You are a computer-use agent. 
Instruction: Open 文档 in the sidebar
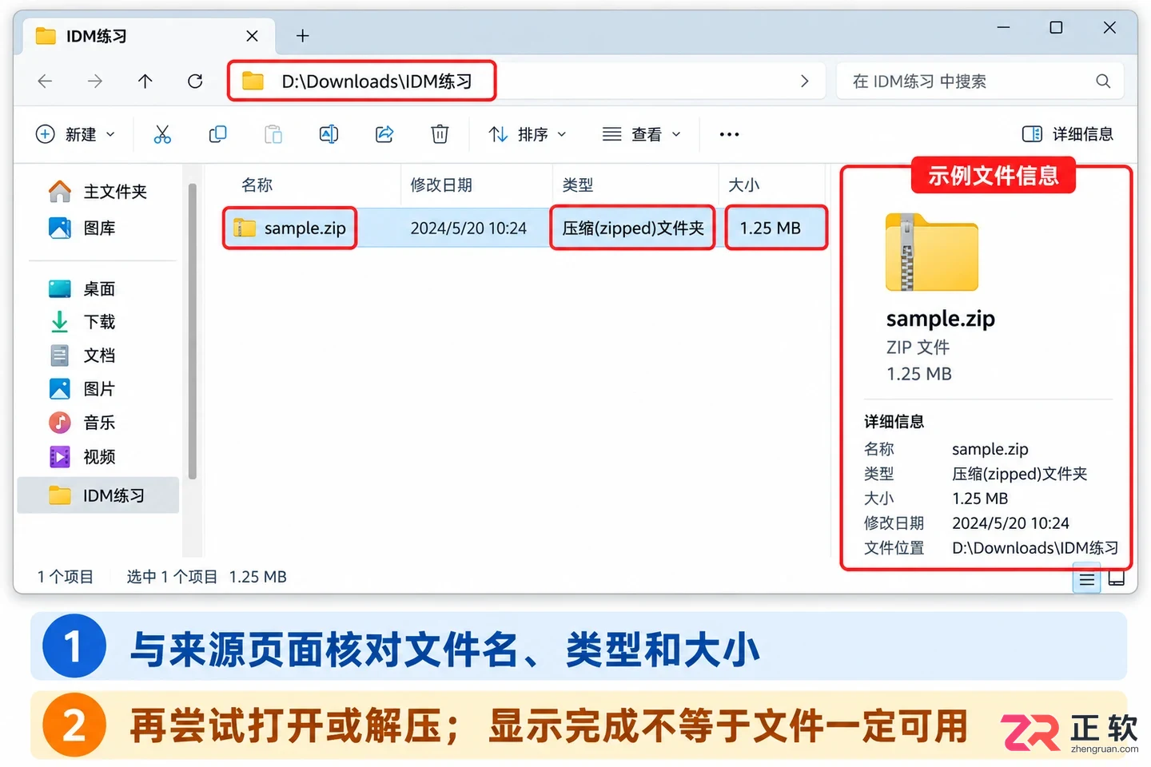(x=82, y=356)
